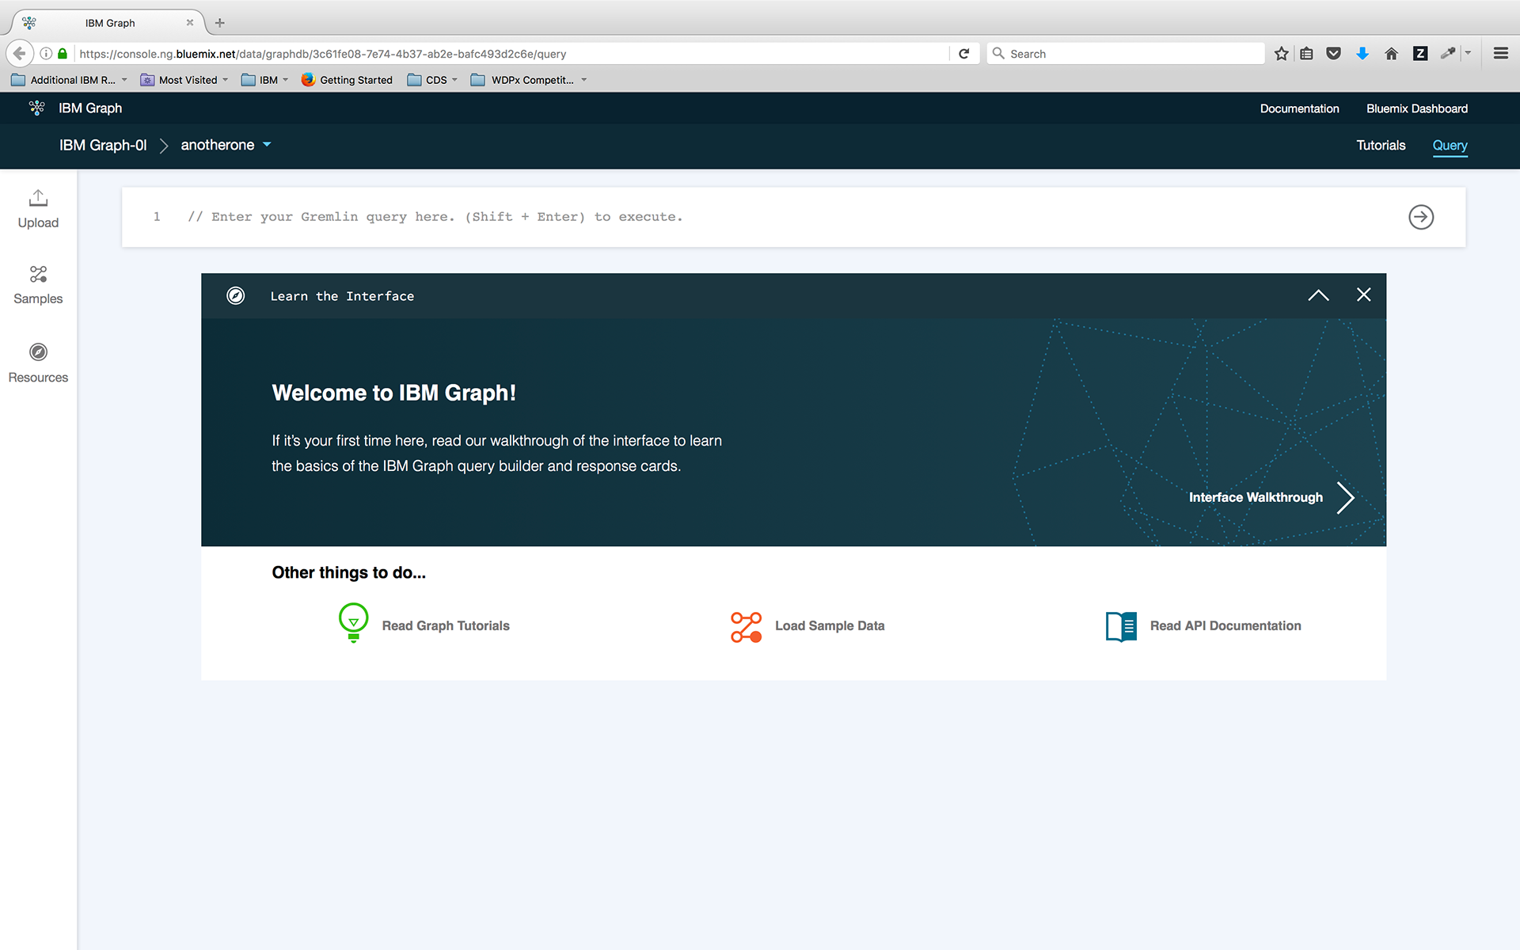Switch to the Query tab
The width and height of the screenshot is (1520, 950).
(x=1450, y=146)
